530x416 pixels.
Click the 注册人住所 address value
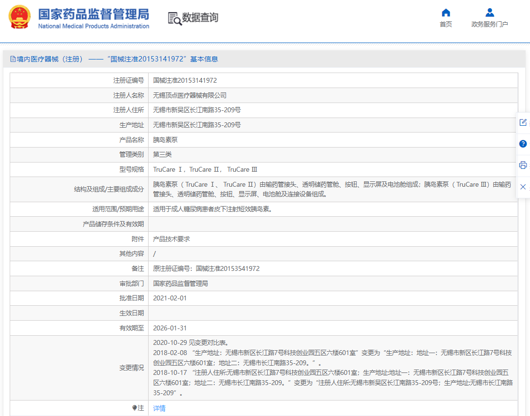tap(197, 110)
